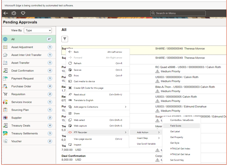
Task: Choose Get Label action
Action: pos(182,132)
